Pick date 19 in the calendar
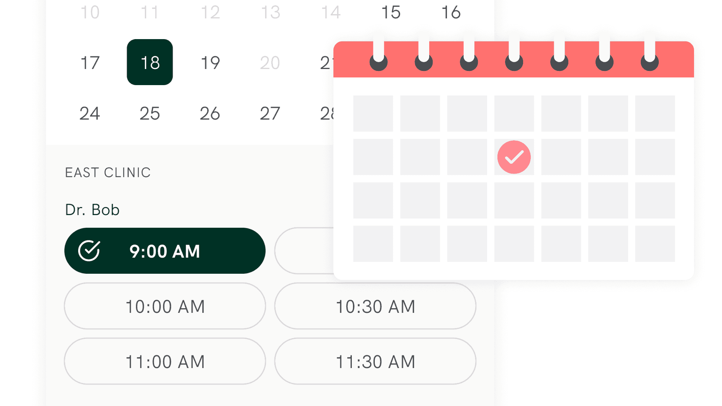This screenshot has width=722, height=406. [x=210, y=62]
